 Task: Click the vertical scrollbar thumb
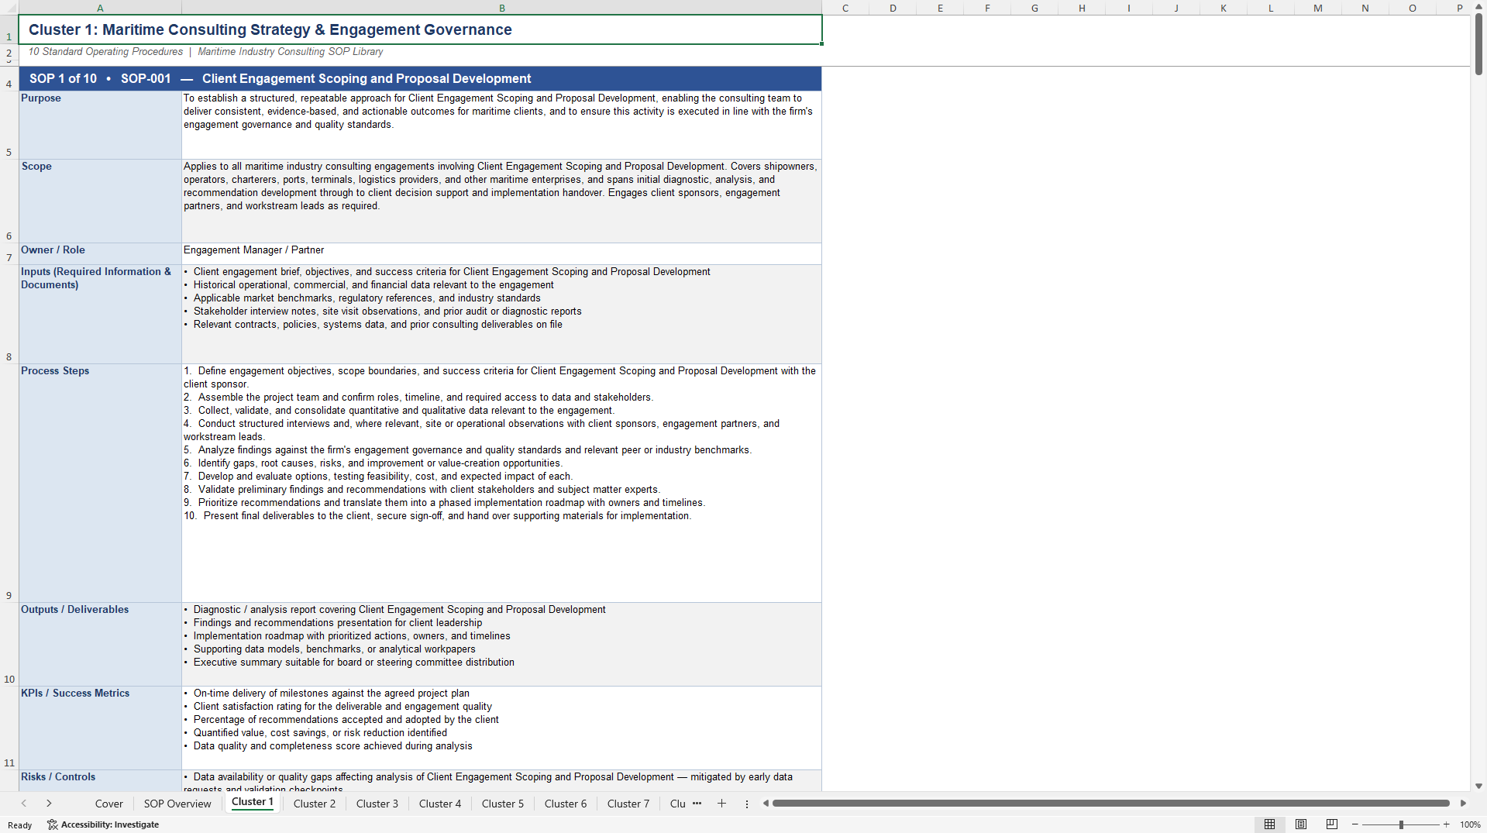coord(1478,44)
